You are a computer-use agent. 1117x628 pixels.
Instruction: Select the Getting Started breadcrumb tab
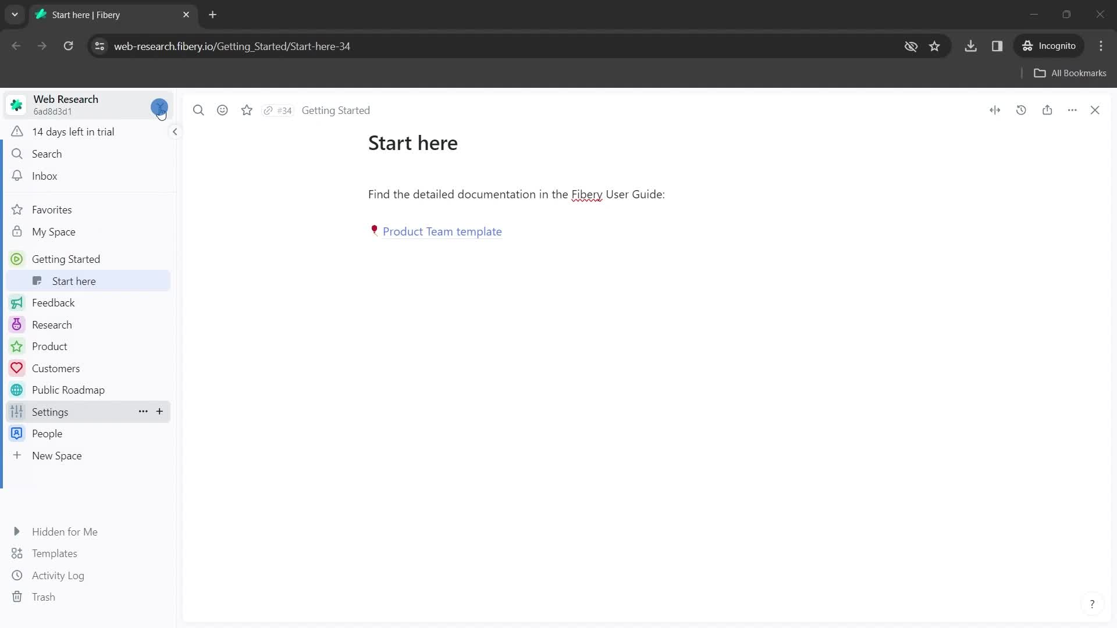tap(336, 110)
